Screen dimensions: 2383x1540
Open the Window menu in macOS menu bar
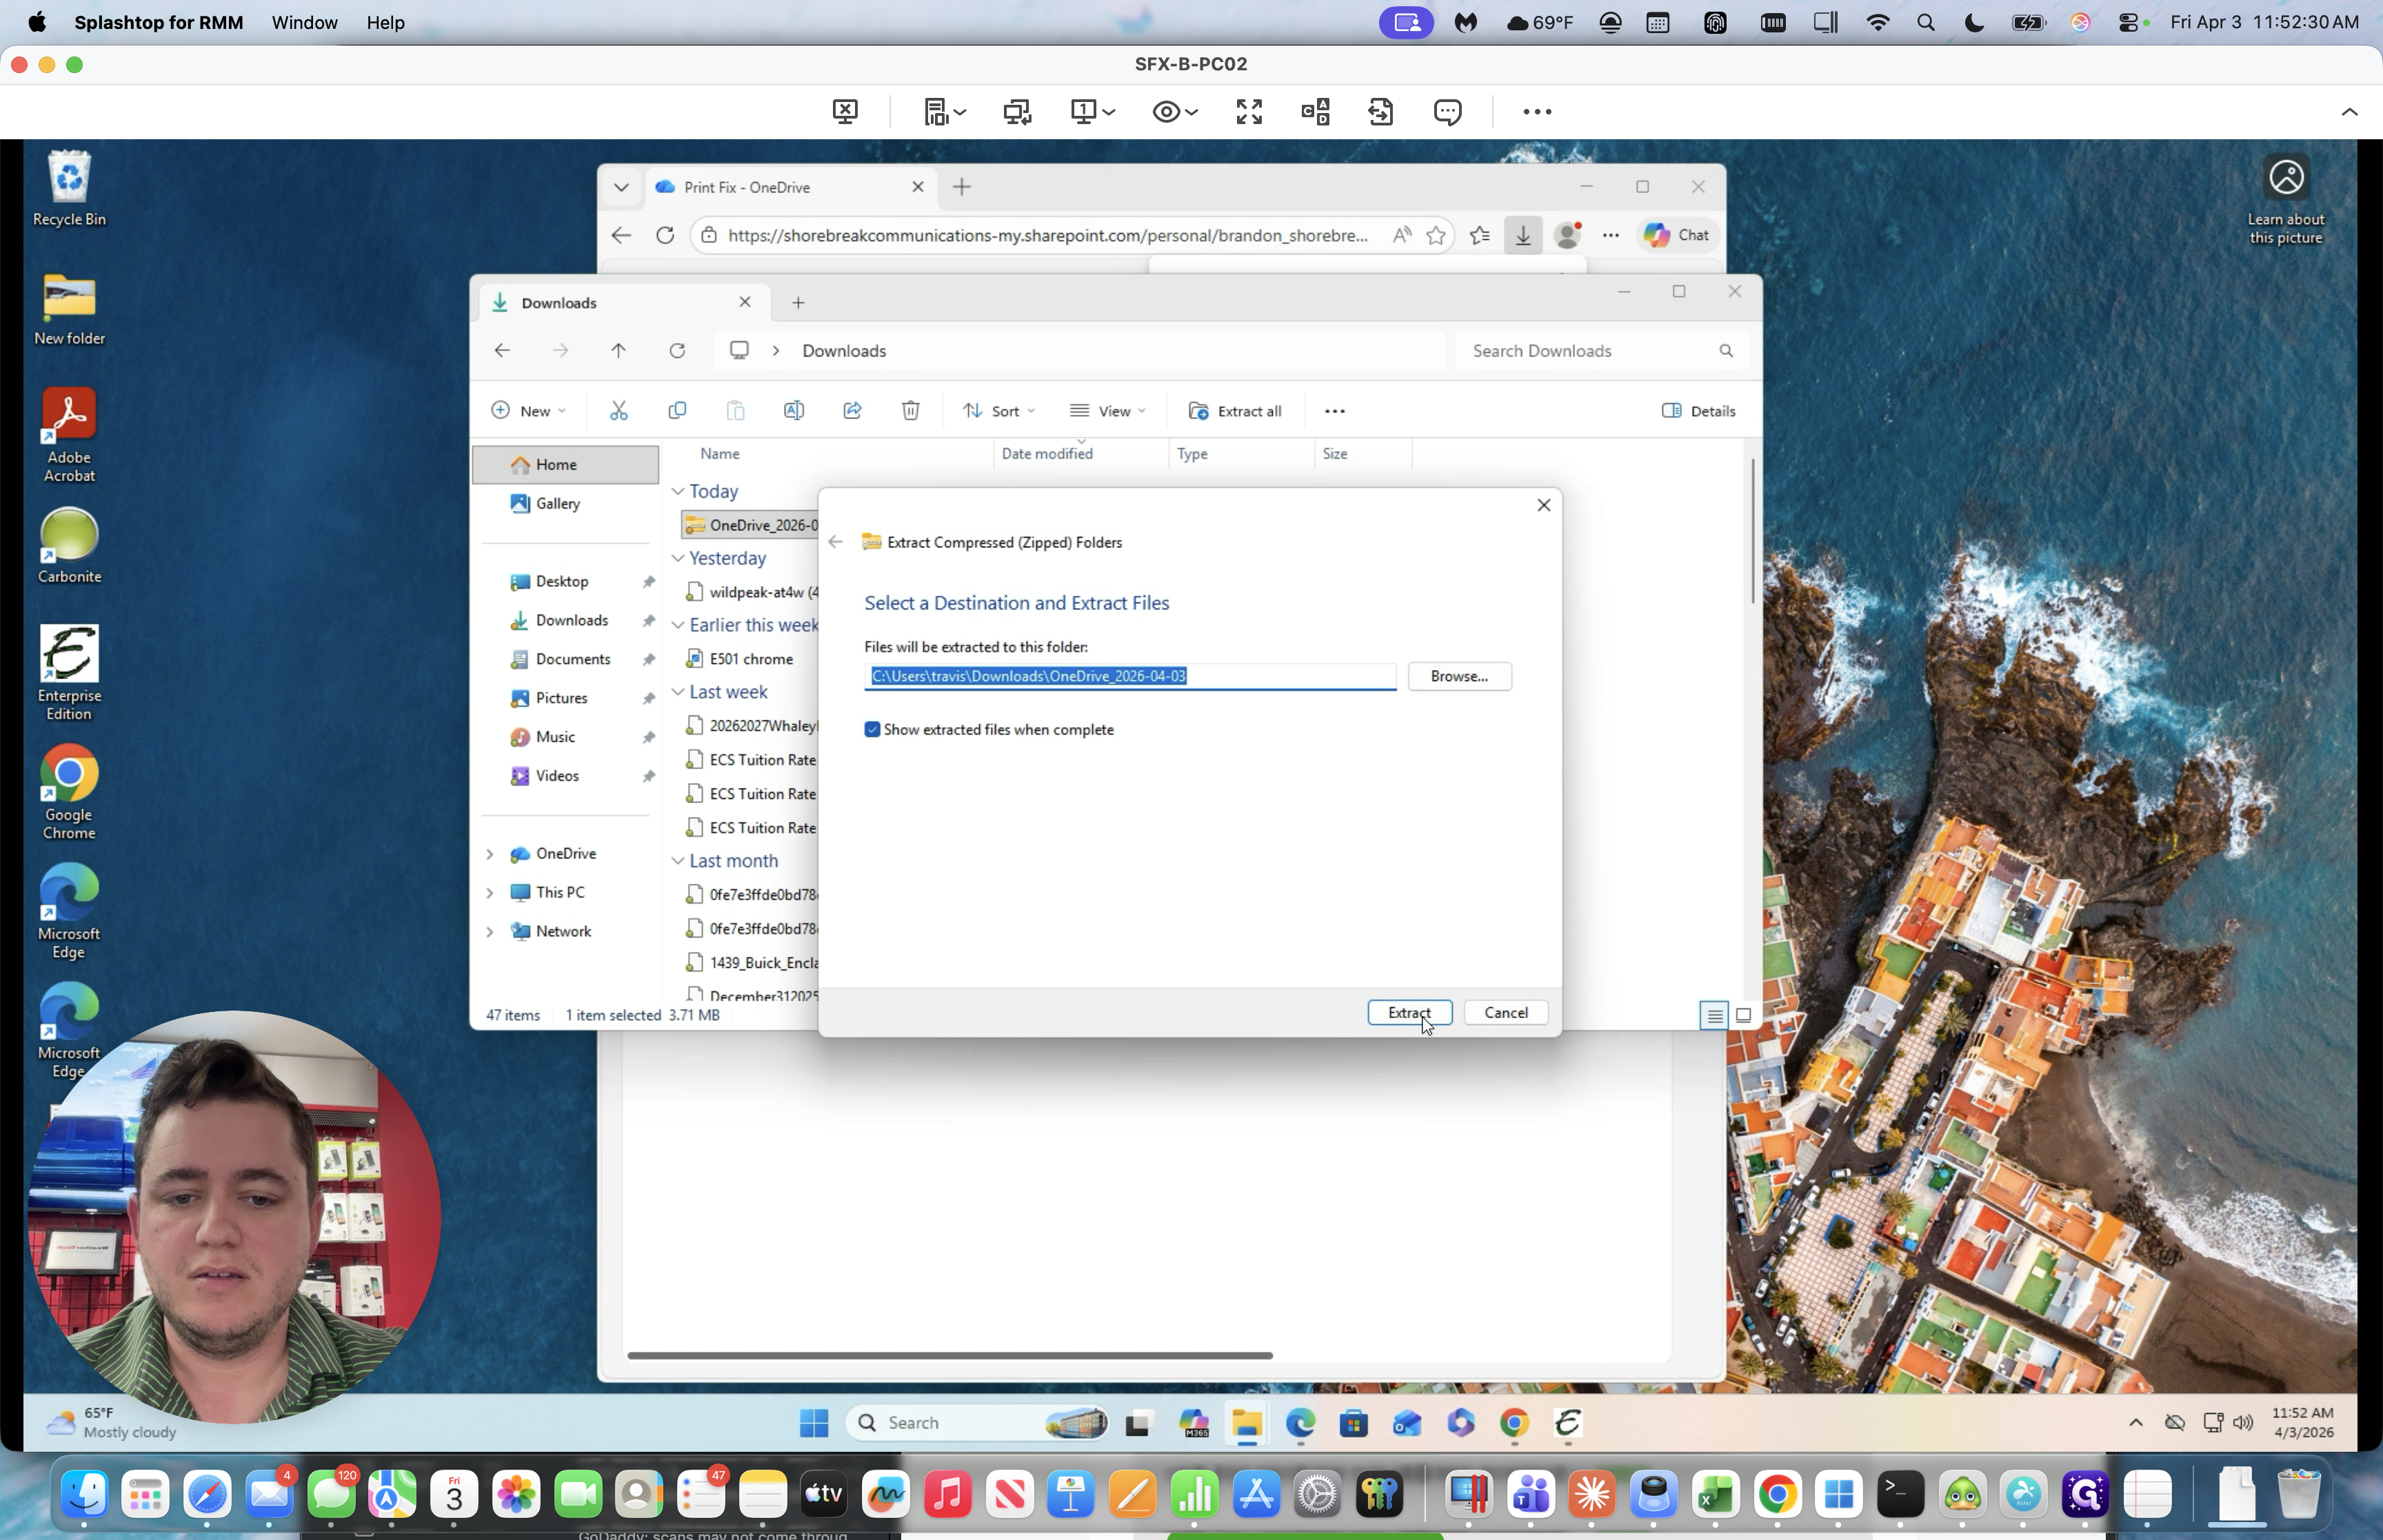[304, 22]
